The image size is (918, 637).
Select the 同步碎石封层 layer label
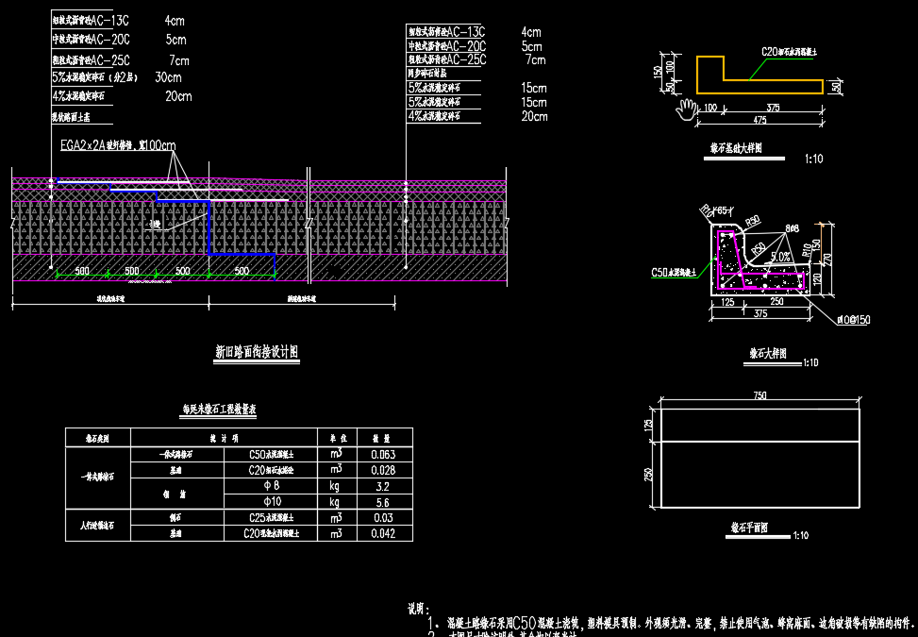(x=427, y=74)
